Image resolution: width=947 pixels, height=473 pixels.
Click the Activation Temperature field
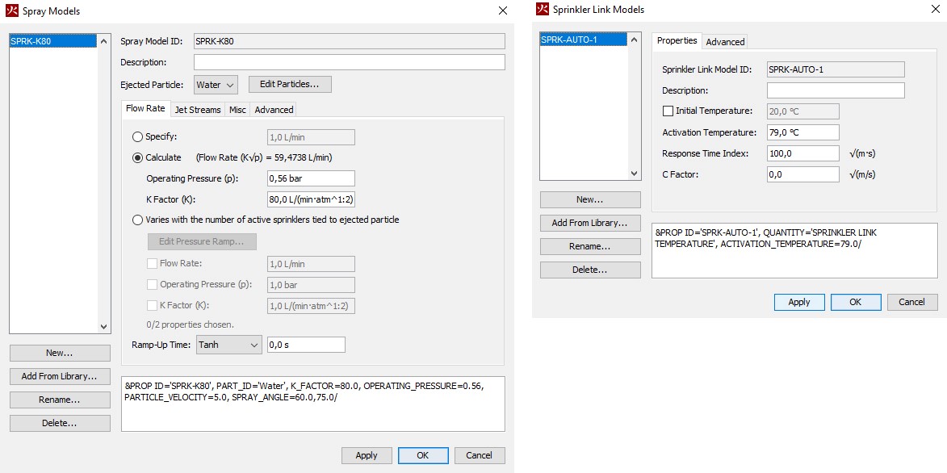coord(802,132)
